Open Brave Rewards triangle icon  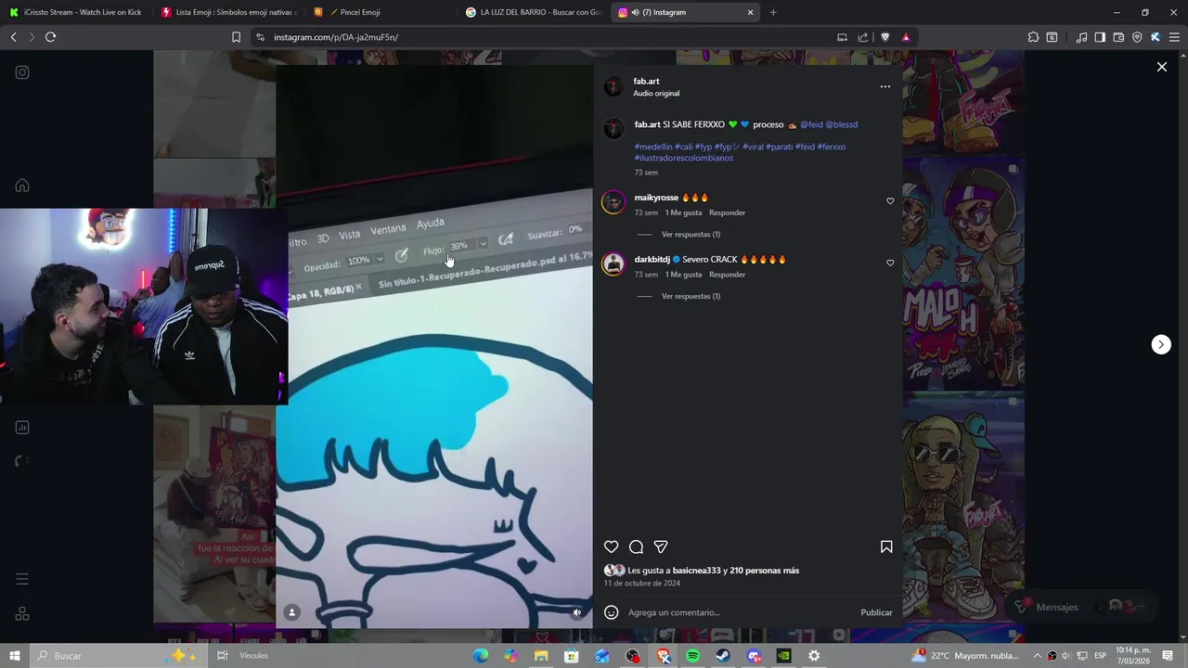[906, 37]
